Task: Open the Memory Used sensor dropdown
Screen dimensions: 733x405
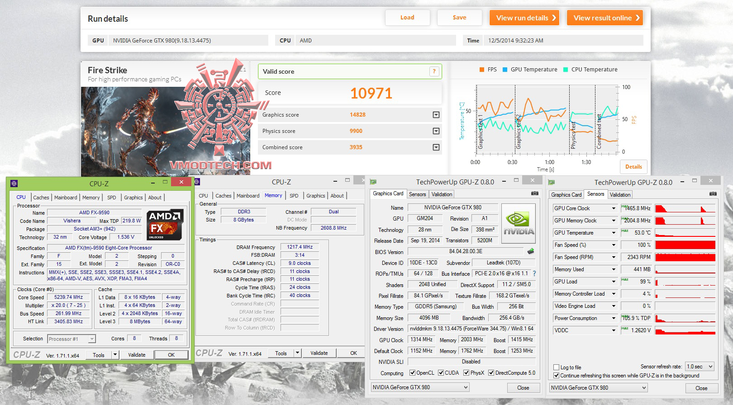Action: (614, 269)
